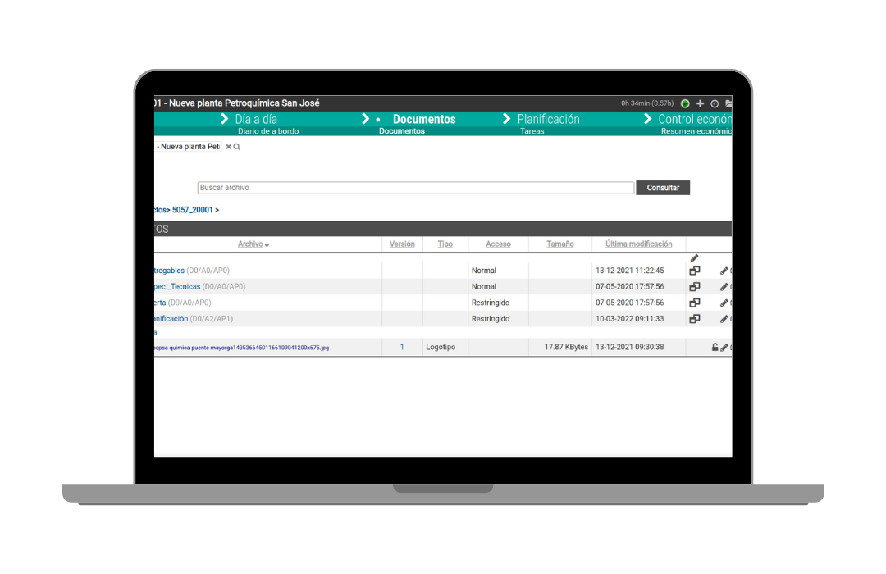Sort table by Última modificación column
Screen dimensions: 886x574
[638, 244]
